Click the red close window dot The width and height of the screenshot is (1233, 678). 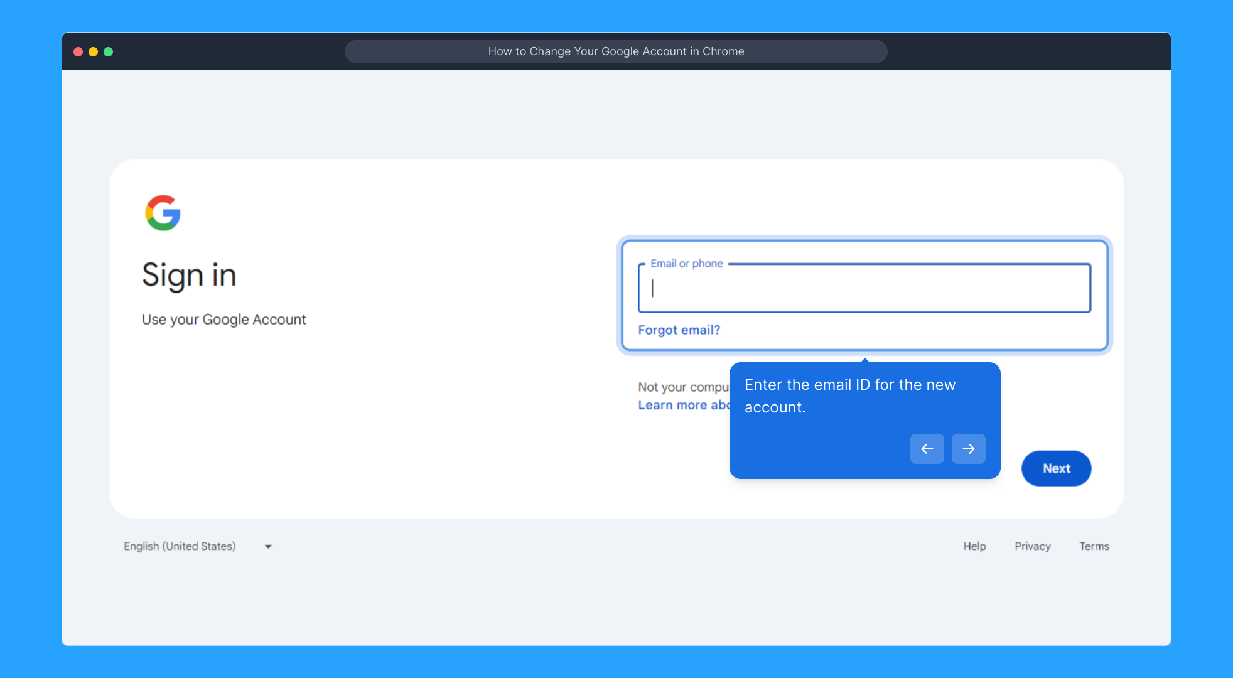tap(78, 51)
